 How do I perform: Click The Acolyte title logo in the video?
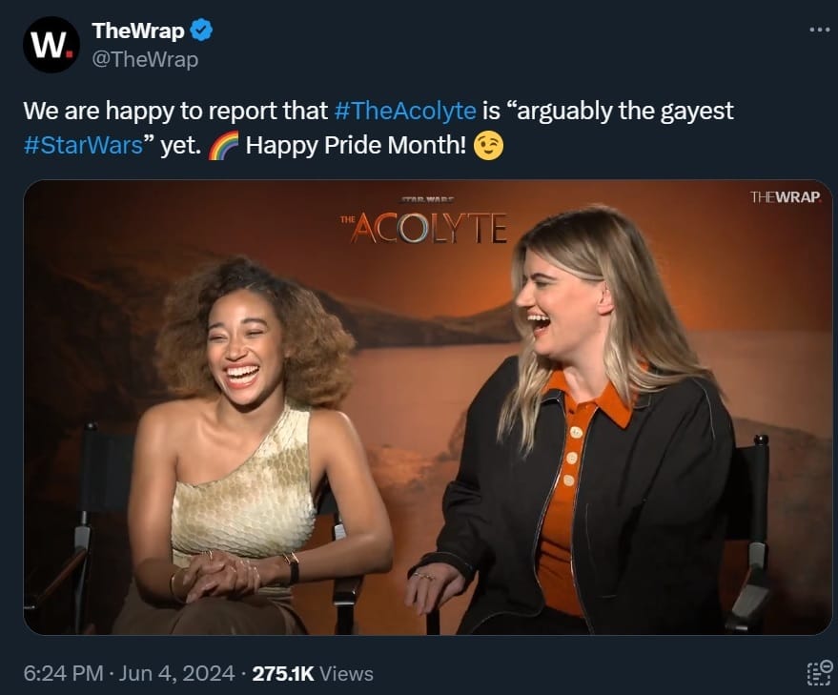[423, 228]
